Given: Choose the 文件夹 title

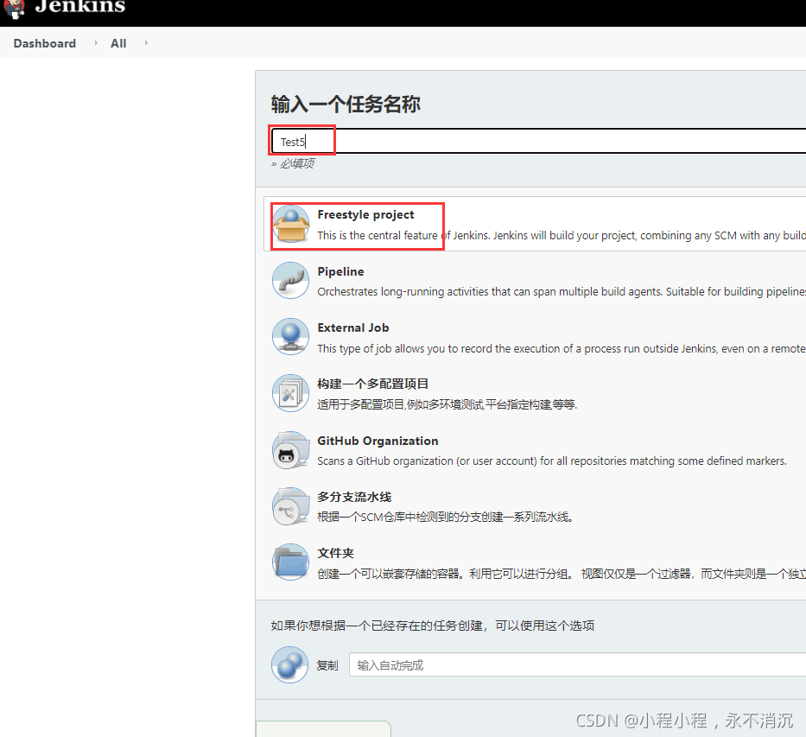Looking at the screenshot, I should tap(336, 553).
